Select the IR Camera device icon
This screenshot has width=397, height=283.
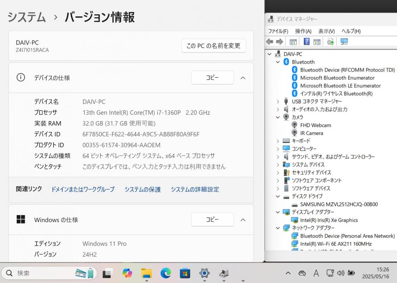(x=295, y=133)
